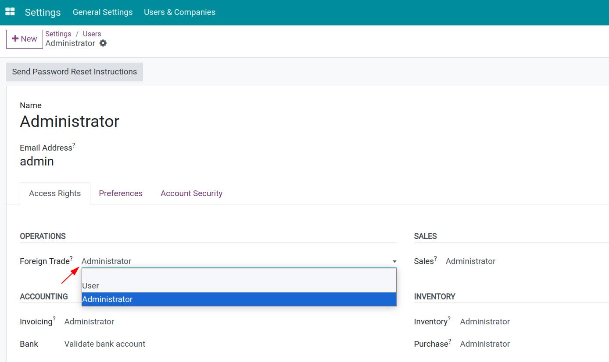Viewport: 609px width, 362px height.
Task: Click the Inventory access value Administrator
Action: point(485,322)
